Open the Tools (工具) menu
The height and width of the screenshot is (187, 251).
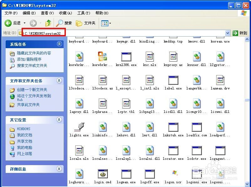(x=84, y=13)
